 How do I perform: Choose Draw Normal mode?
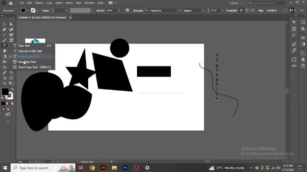tap(3, 109)
